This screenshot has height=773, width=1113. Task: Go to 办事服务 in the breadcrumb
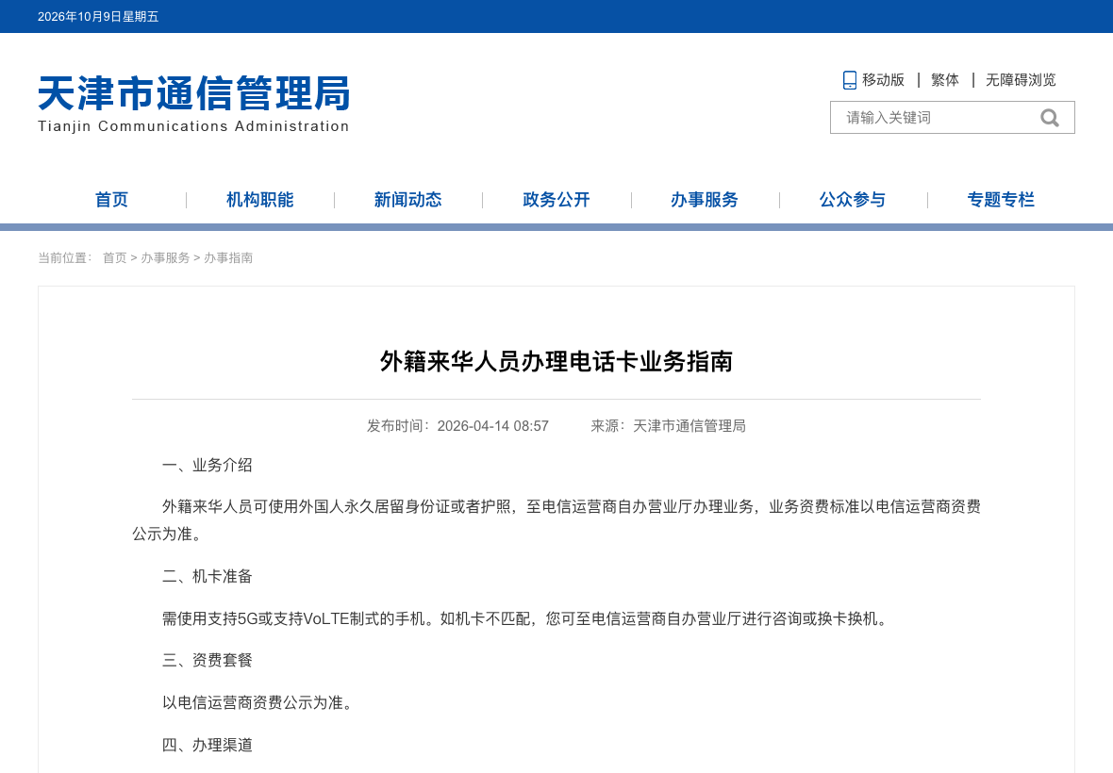click(x=165, y=258)
